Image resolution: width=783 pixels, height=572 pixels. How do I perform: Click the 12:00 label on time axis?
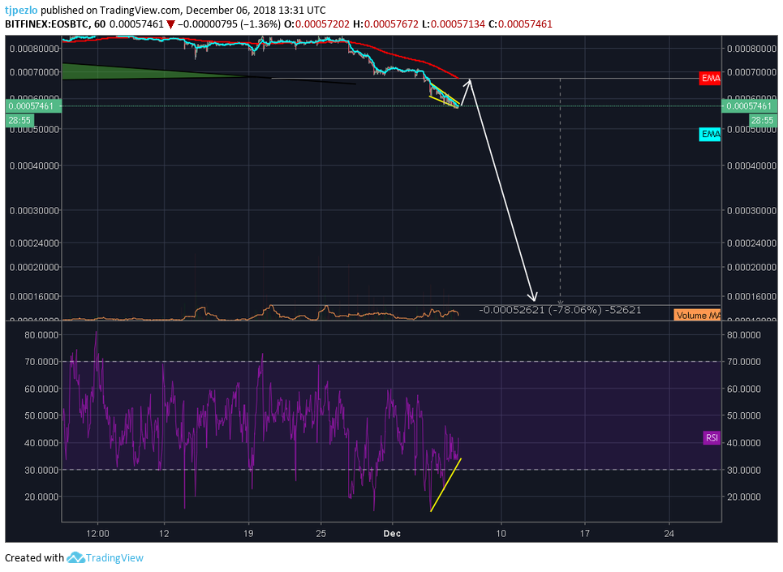pyautogui.click(x=97, y=534)
